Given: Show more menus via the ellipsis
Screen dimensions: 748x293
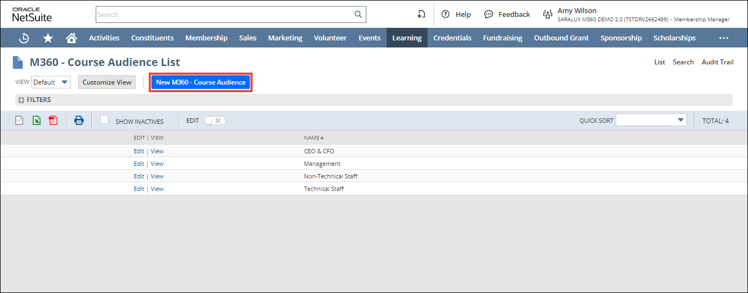Looking at the screenshot, I should point(723,38).
